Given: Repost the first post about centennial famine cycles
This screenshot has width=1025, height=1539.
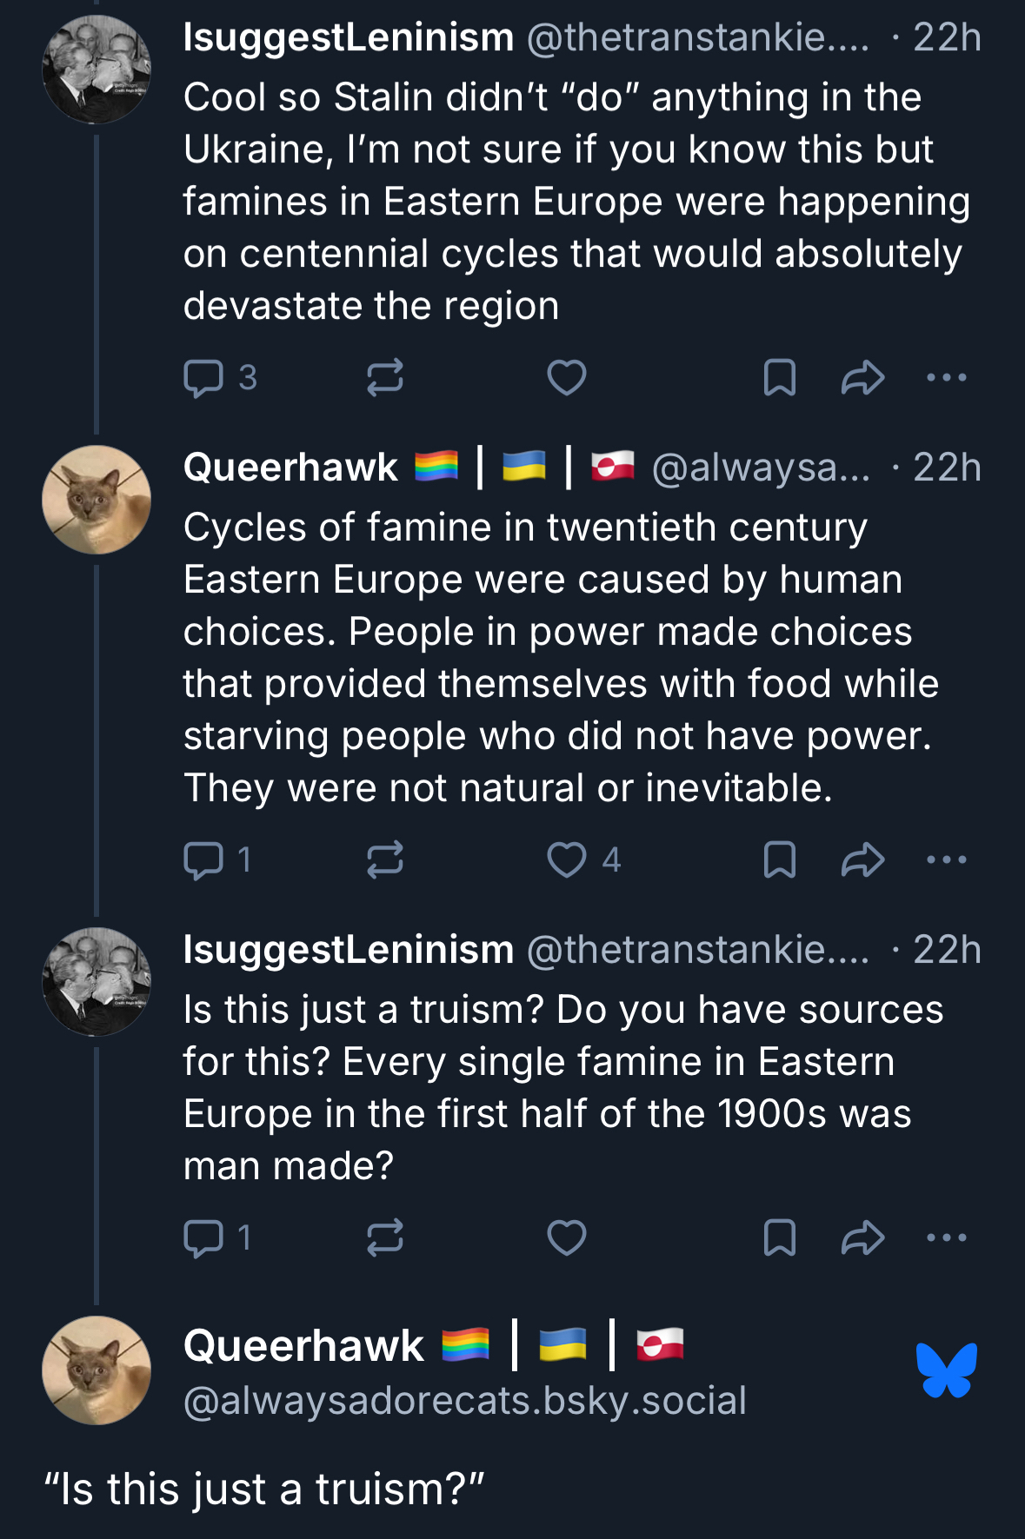Looking at the screenshot, I should (384, 378).
